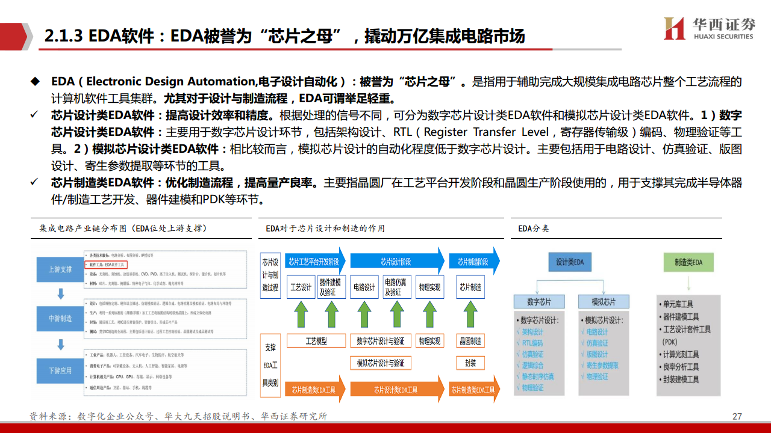
Task: Click the blue arrow between 中游制造 and 下游应用
Action: pyautogui.click(x=60, y=345)
